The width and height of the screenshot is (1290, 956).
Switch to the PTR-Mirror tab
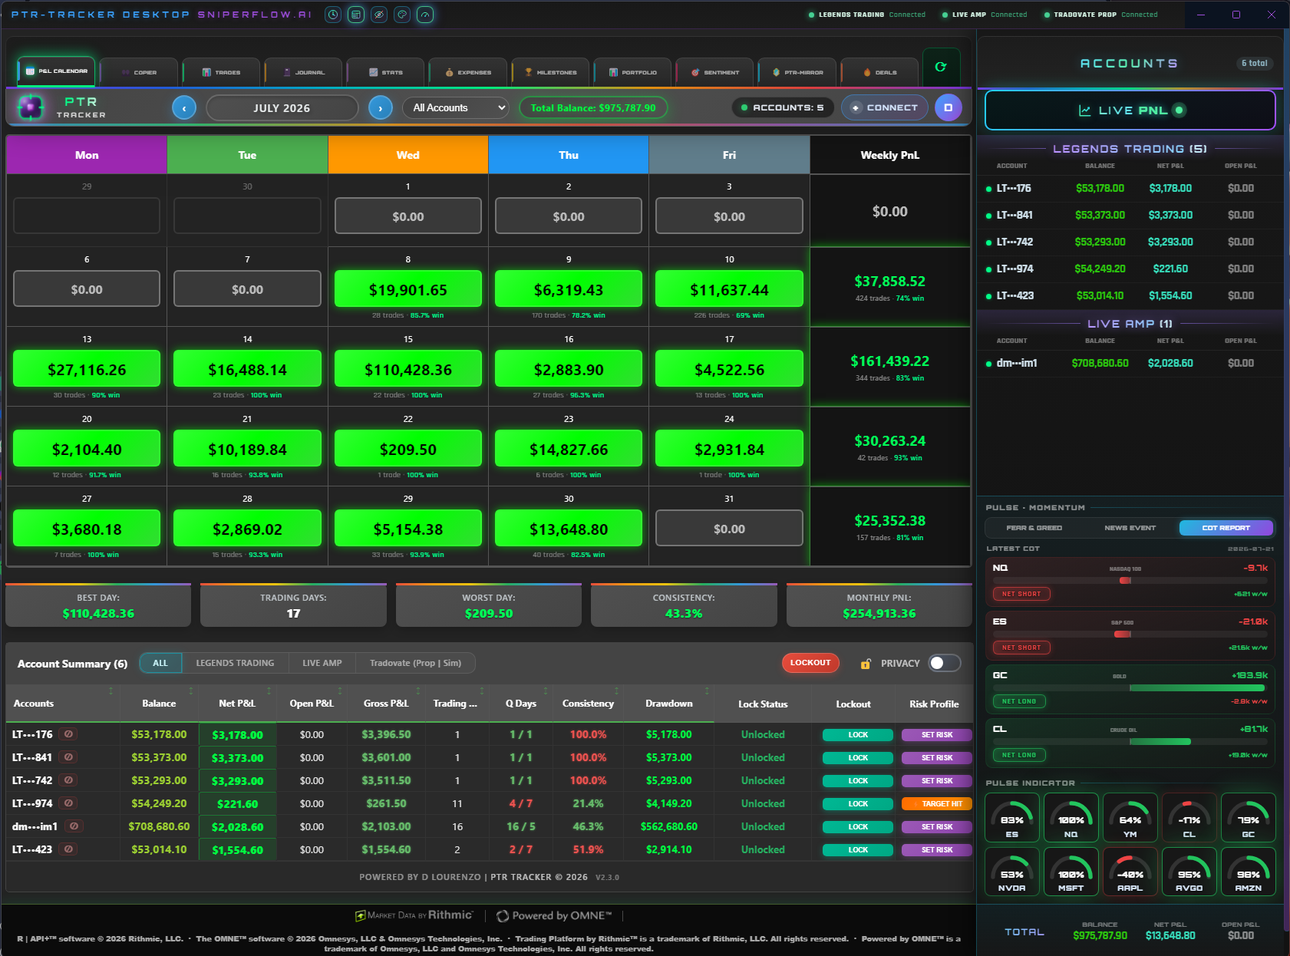tap(797, 72)
